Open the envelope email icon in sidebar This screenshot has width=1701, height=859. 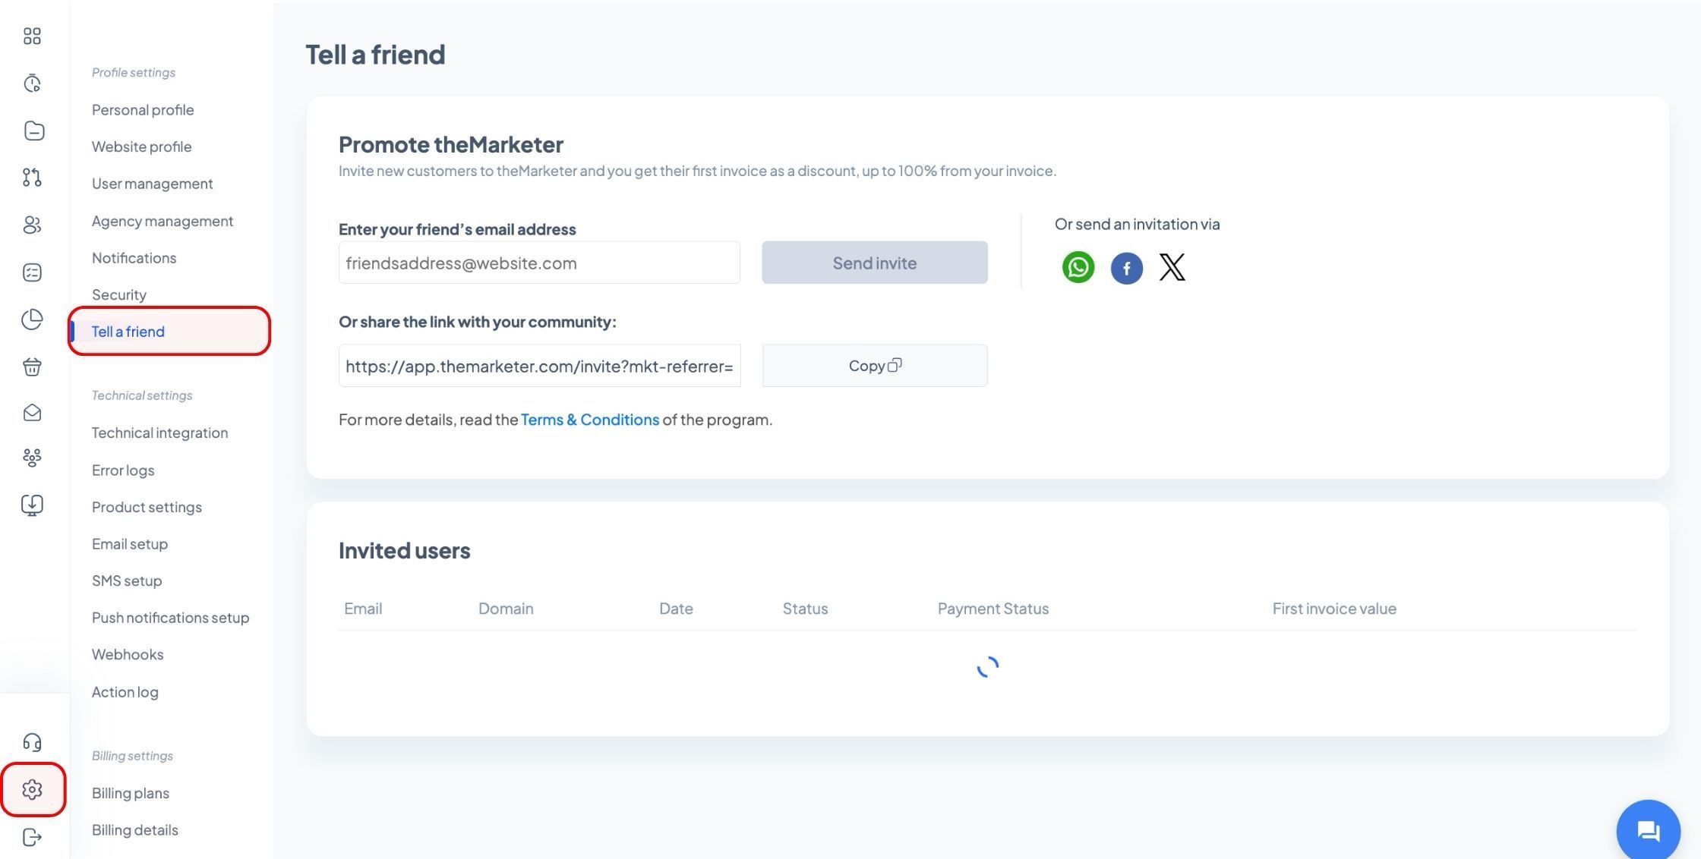[32, 413]
